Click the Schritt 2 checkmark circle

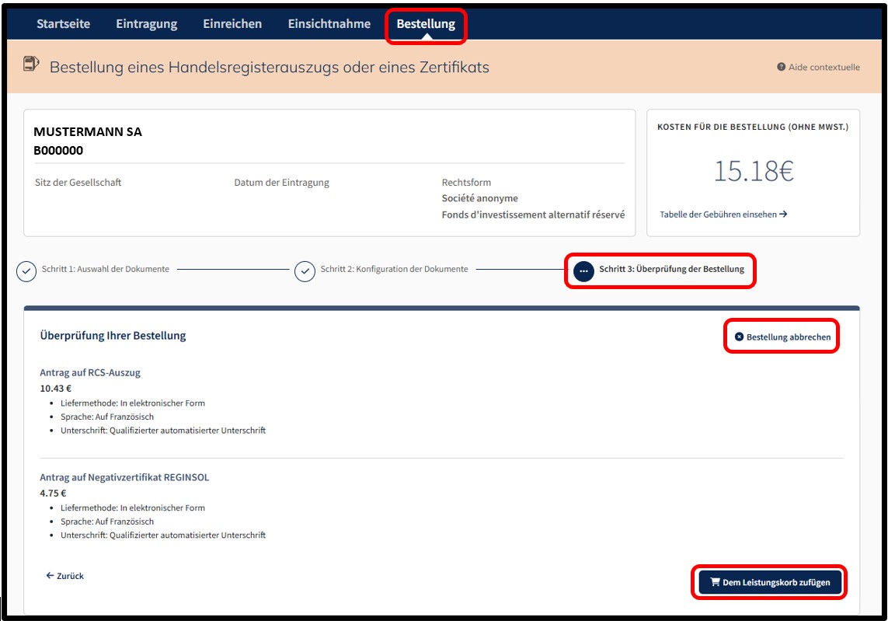click(x=305, y=271)
